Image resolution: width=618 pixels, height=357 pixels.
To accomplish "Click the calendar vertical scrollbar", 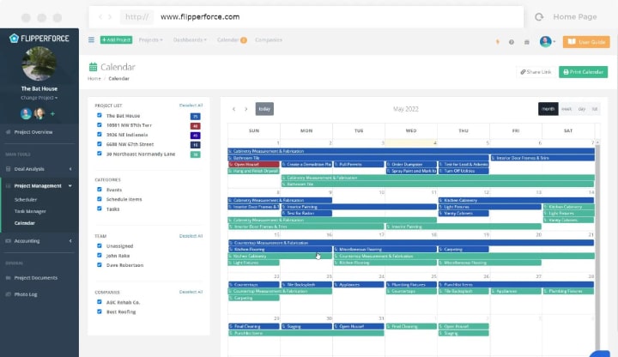I will tap(597, 245).
